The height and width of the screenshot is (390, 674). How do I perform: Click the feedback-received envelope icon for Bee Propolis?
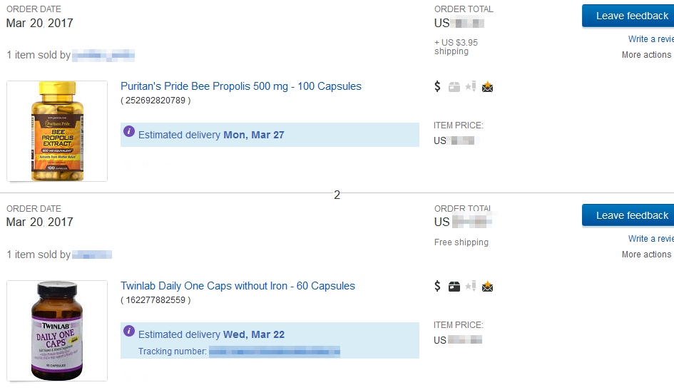488,87
